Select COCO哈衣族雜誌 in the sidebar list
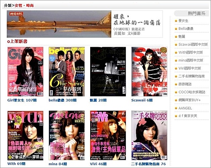The width and height of the screenshot is (211, 168). [192, 92]
